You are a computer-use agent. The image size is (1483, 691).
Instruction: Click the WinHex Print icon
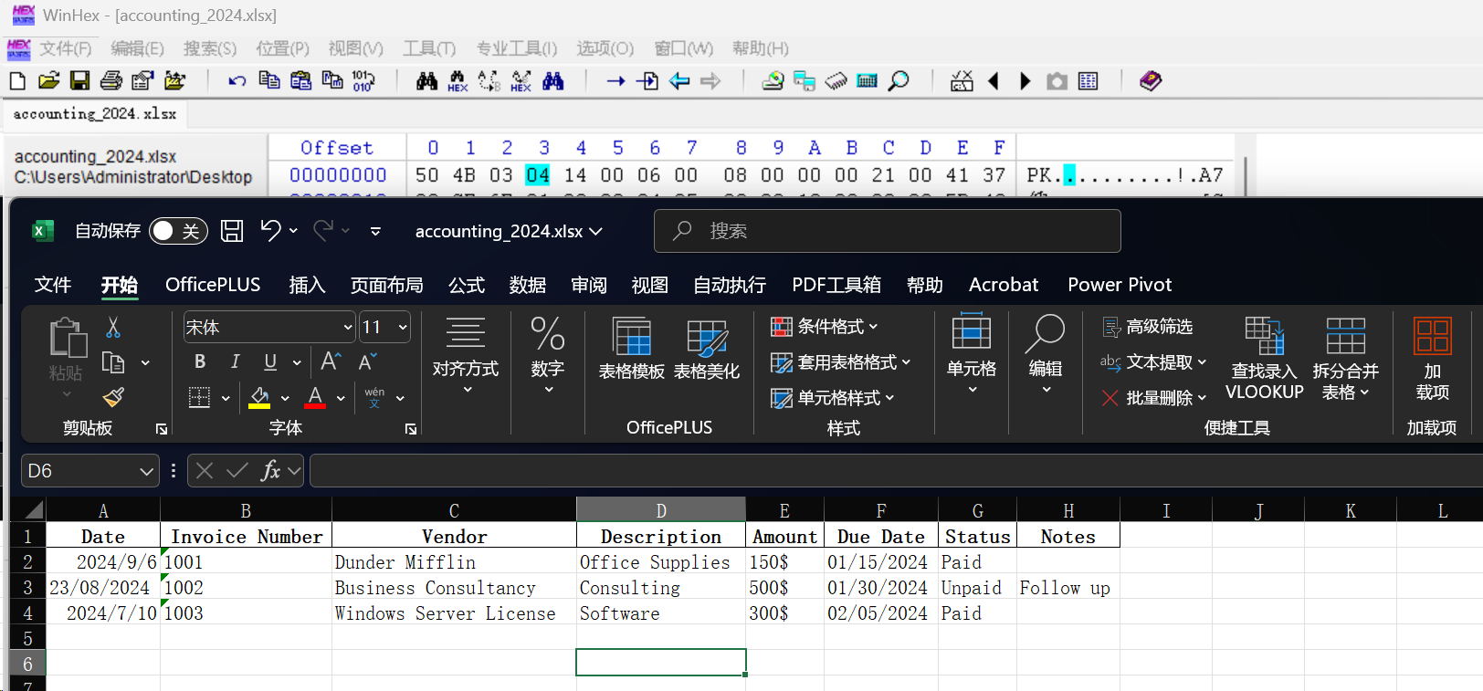click(111, 81)
